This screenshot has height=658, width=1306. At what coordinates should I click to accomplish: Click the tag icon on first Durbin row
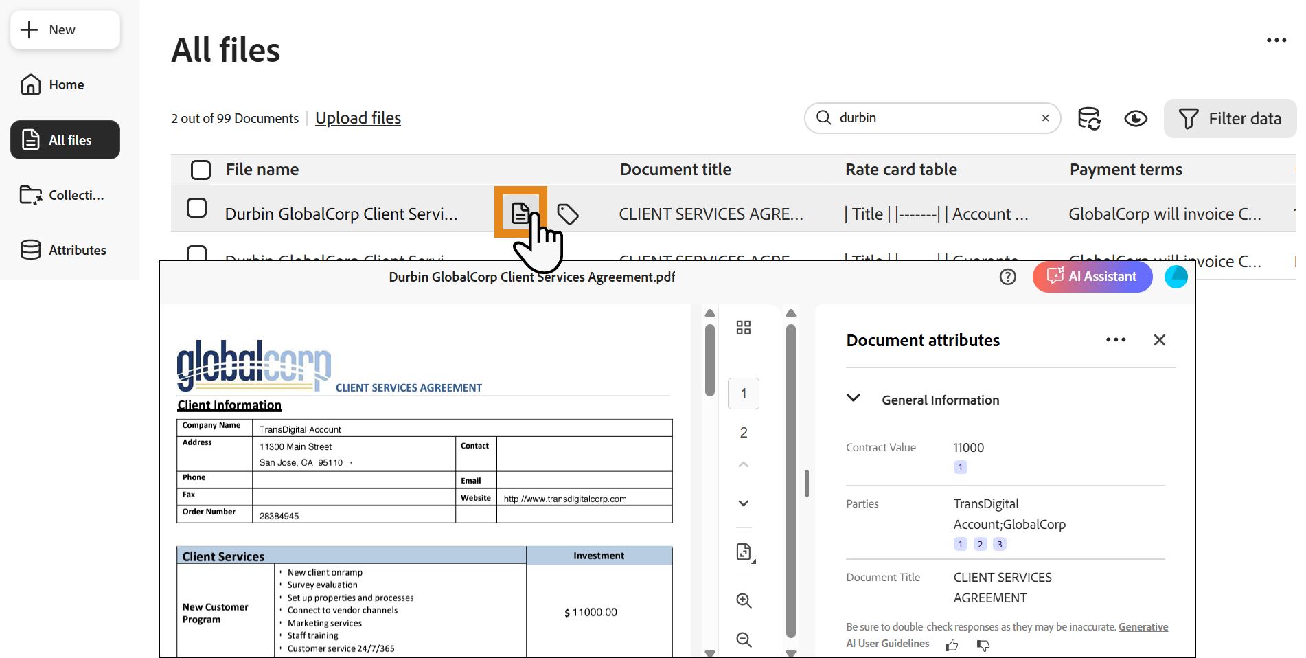(567, 214)
